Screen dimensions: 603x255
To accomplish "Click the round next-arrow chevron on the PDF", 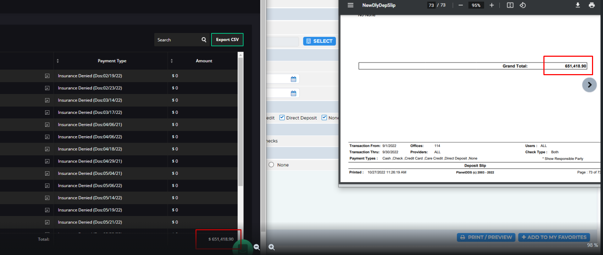I will tap(590, 85).
